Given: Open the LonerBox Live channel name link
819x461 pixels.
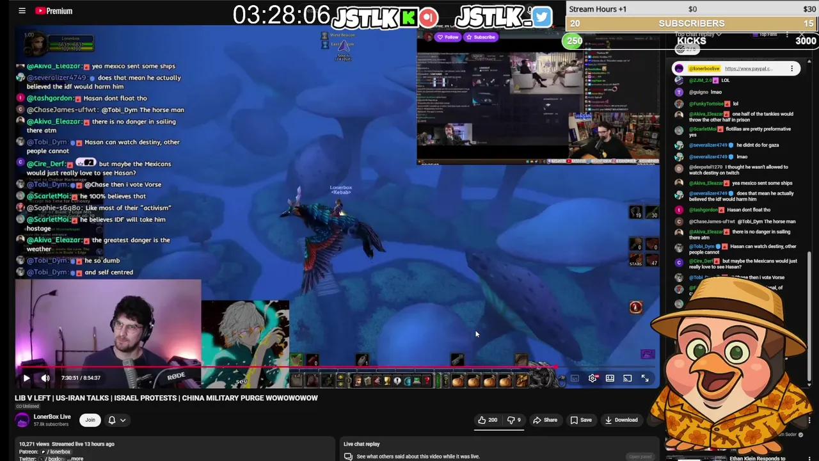Looking at the screenshot, I should (x=52, y=417).
